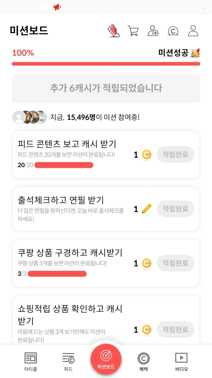The width and height of the screenshot is (212, 378).
Task: Open the user profile icon
Action: coord(193,31)
